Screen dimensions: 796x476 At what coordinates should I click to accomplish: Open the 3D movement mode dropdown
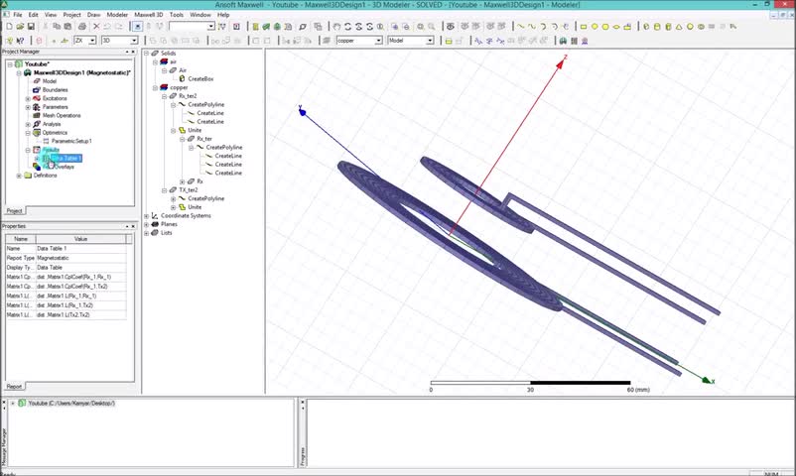tap(134, 41)
